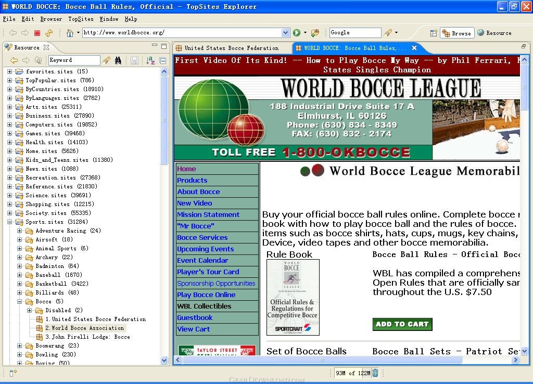
Task: Run garbage collector trash icon in status bar
Action: 375,373
